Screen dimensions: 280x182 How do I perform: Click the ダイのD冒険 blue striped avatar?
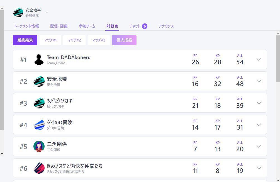click(x=39, y=125)
